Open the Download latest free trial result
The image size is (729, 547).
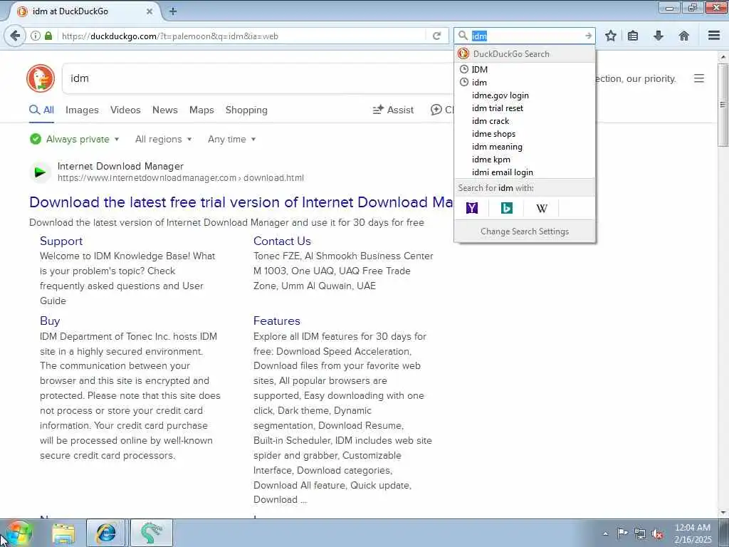coord(241,202)
